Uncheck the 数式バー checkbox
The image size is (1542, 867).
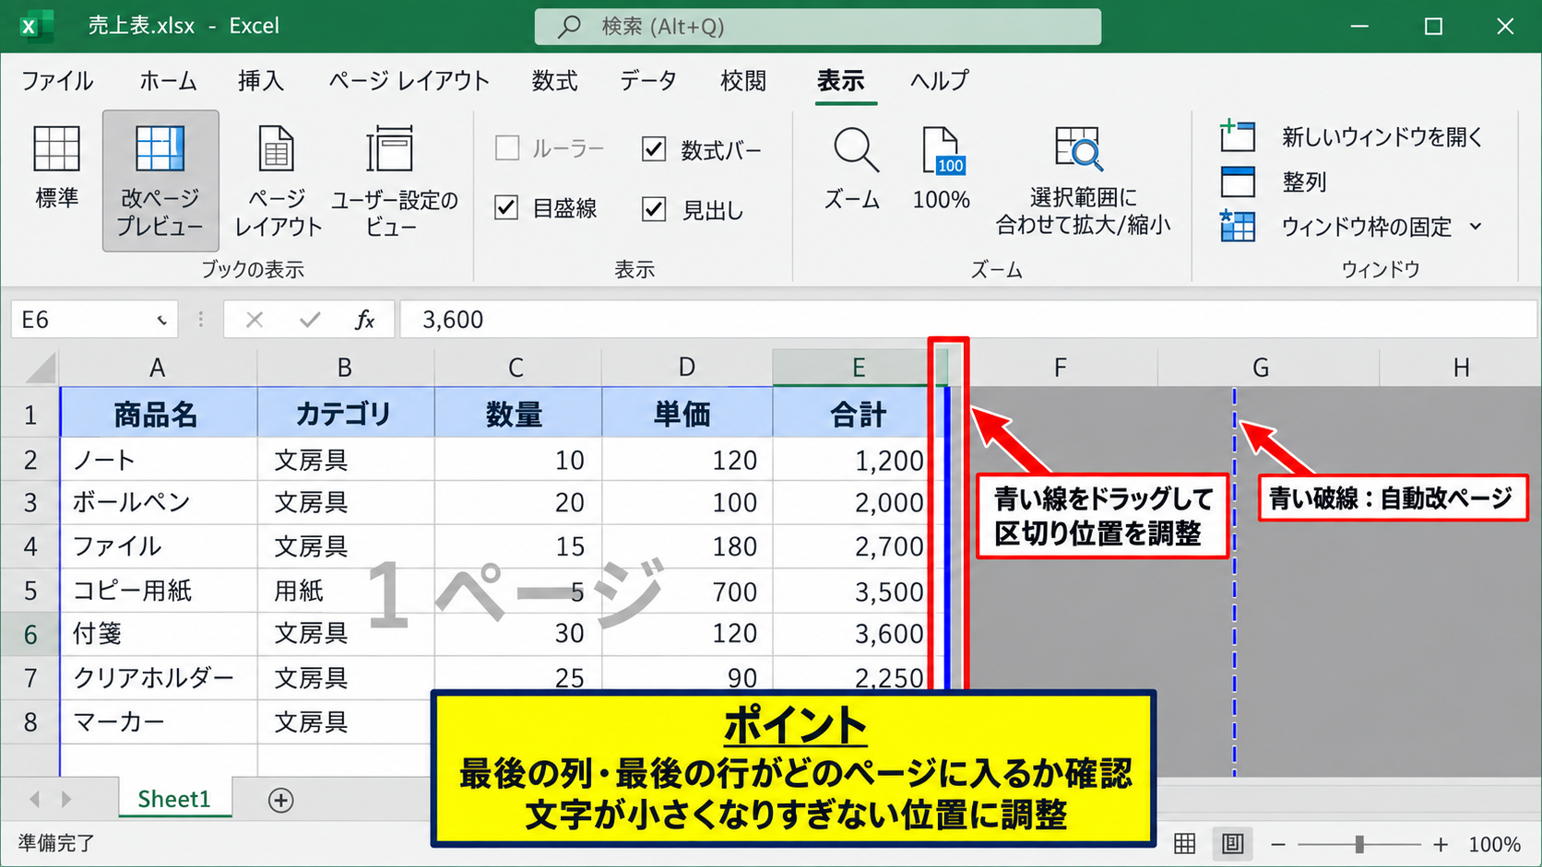(x=654, y=148)
